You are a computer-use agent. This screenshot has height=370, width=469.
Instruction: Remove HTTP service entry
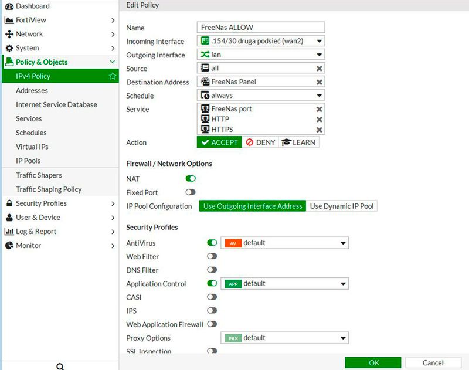(x=319, y=120)
